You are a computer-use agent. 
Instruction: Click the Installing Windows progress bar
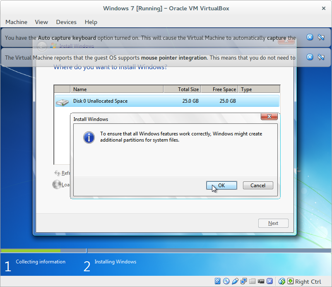point(209,251)
